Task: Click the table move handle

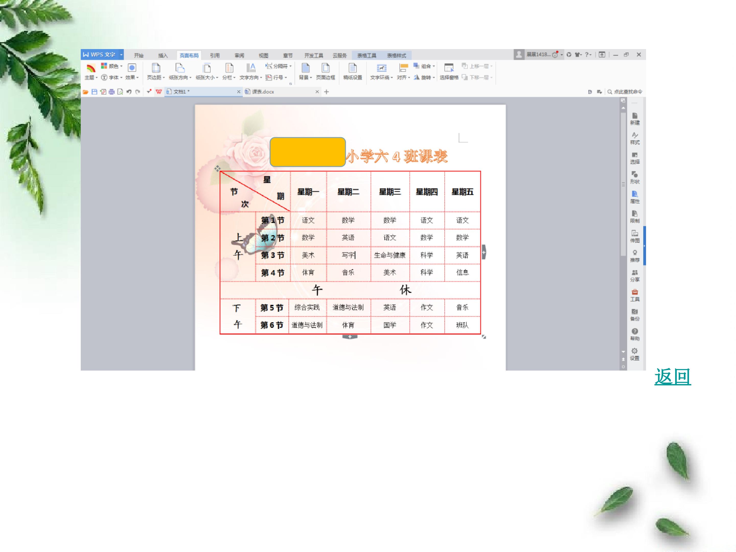Action: pyautogui.click(x=217, y=168)
